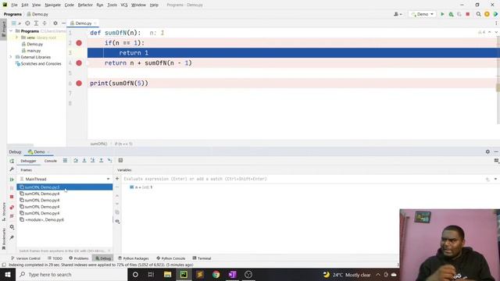Viewport: 500px width, 281px height.
Task: Open the Demo run configuration dropdown
Action: [x=422, y=14]
